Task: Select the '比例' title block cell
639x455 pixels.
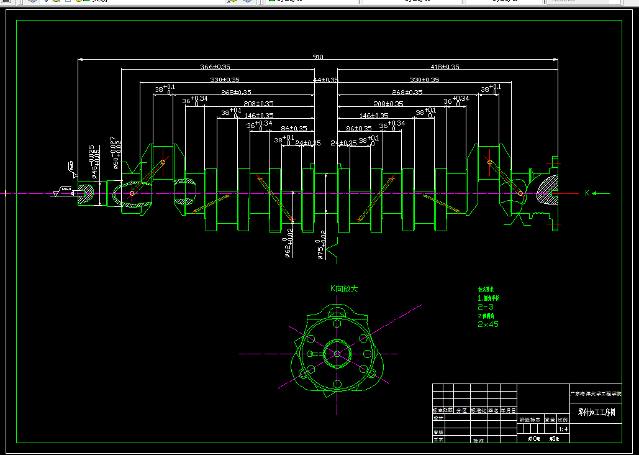Action: point(563,420)
